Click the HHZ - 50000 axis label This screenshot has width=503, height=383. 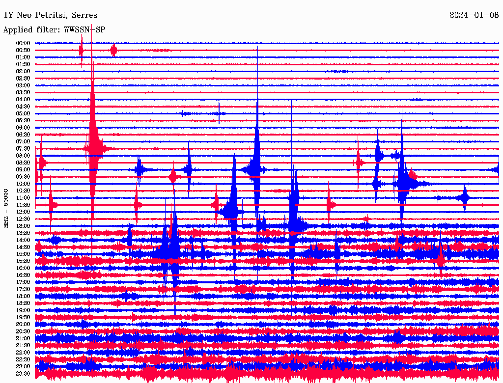coord(6,208)
